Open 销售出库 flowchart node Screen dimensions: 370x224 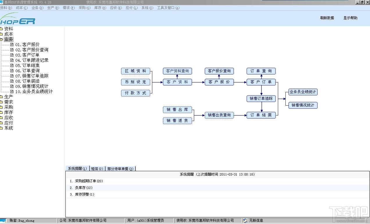pyautogui.click(x=178, y=110)
